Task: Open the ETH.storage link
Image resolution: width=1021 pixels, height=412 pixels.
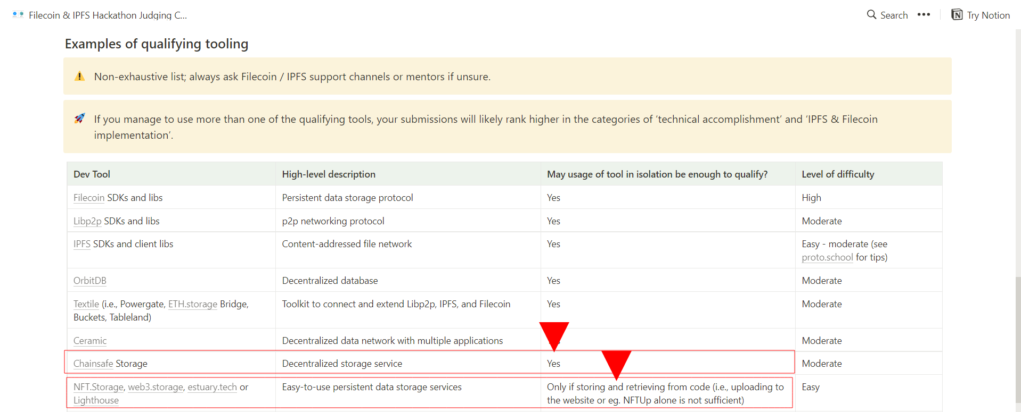Action: (x=192, y=304)
